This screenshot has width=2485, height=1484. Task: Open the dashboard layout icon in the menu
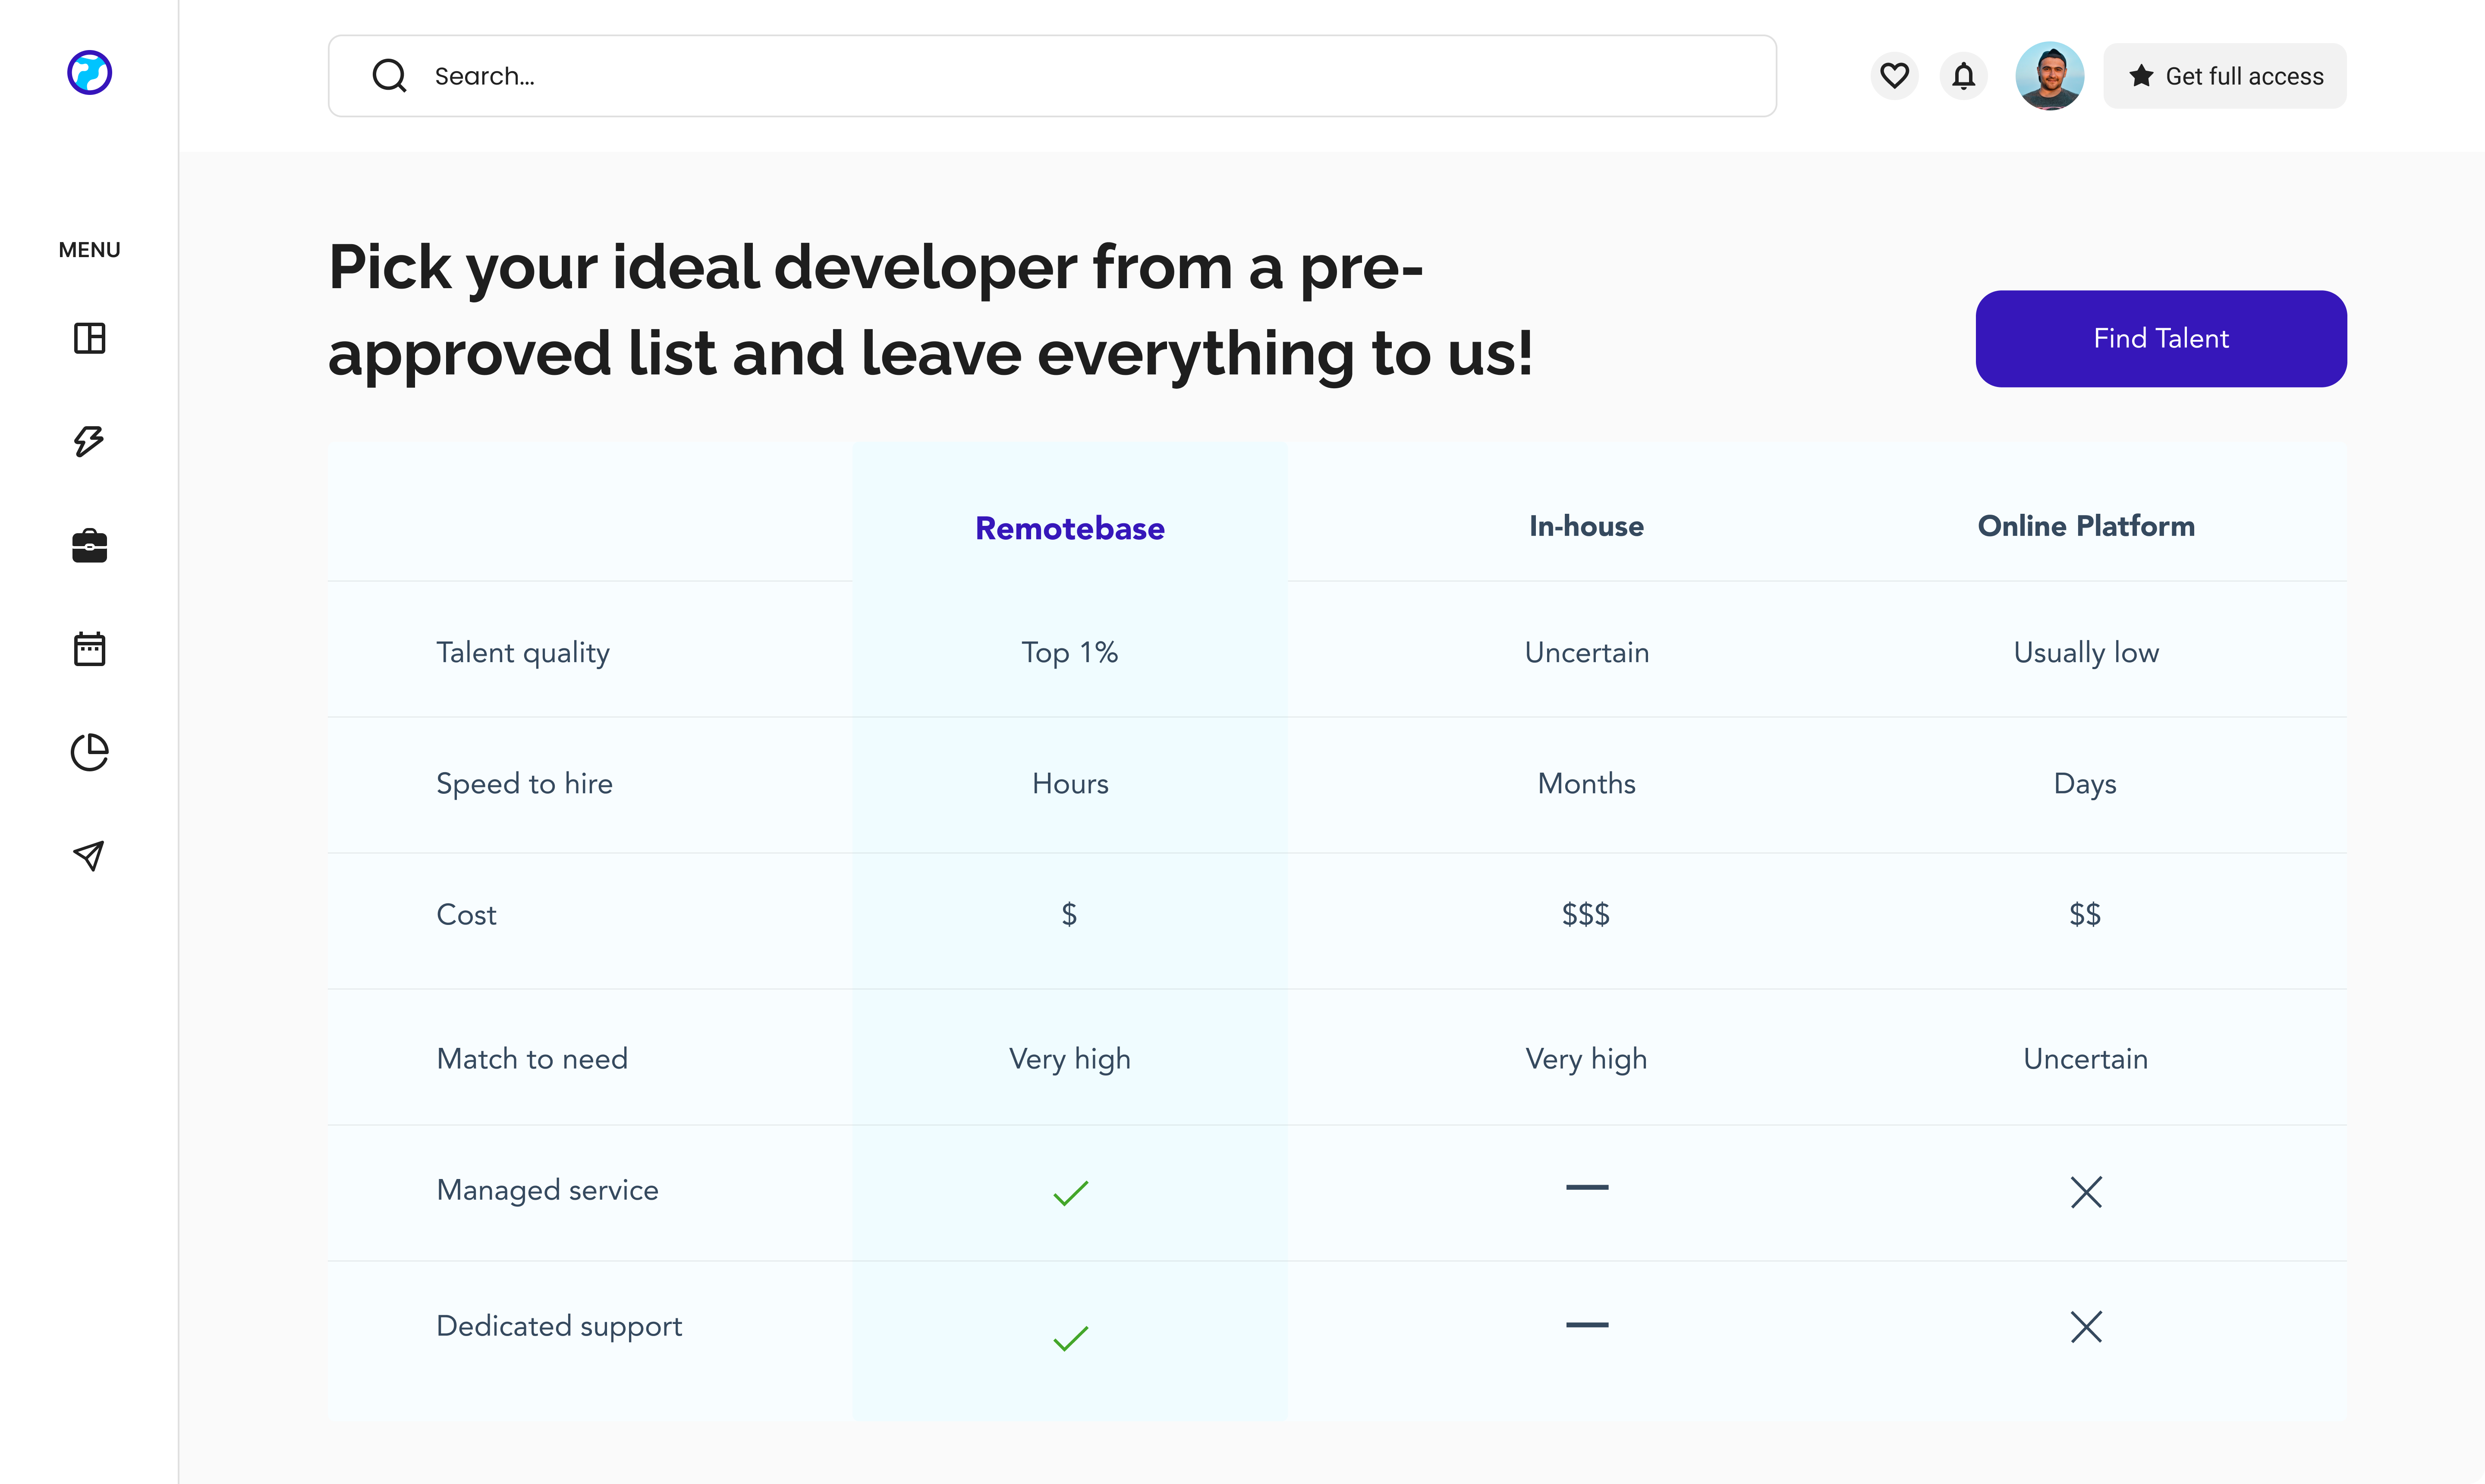(x=89, y=338)
